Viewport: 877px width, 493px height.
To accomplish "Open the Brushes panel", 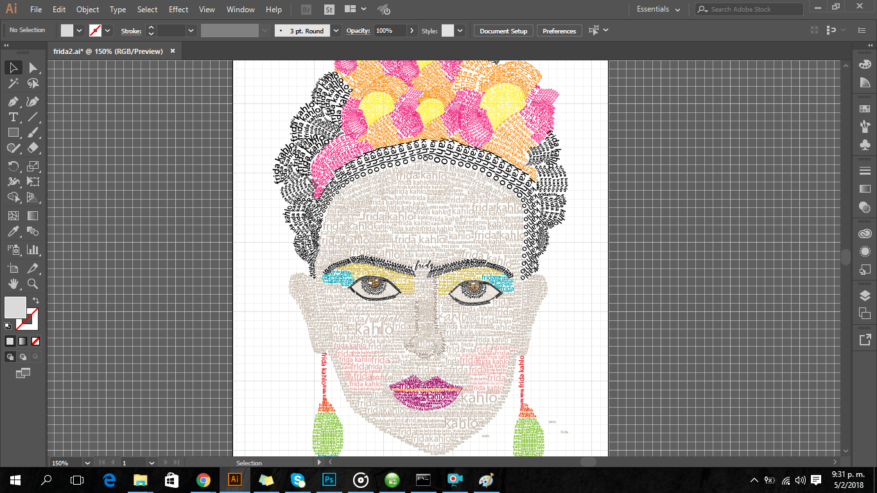I will (865, 127).
